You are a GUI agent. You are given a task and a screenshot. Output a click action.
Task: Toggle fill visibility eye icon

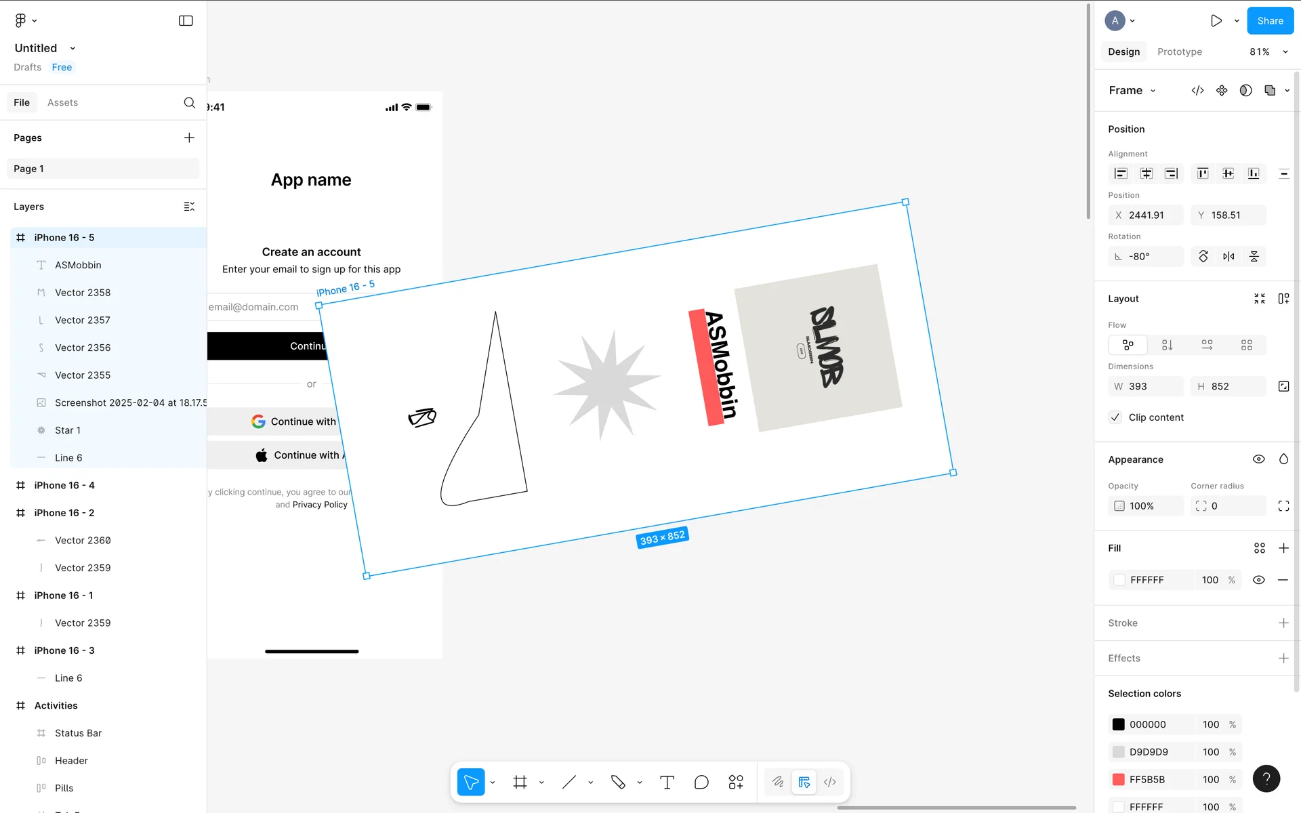(1258, 580)
